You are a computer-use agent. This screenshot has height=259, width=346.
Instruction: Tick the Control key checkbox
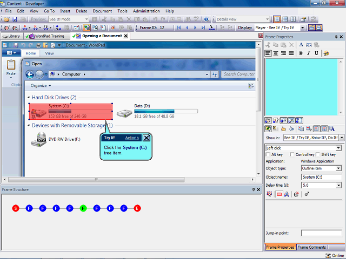click(x=292, y=155)
